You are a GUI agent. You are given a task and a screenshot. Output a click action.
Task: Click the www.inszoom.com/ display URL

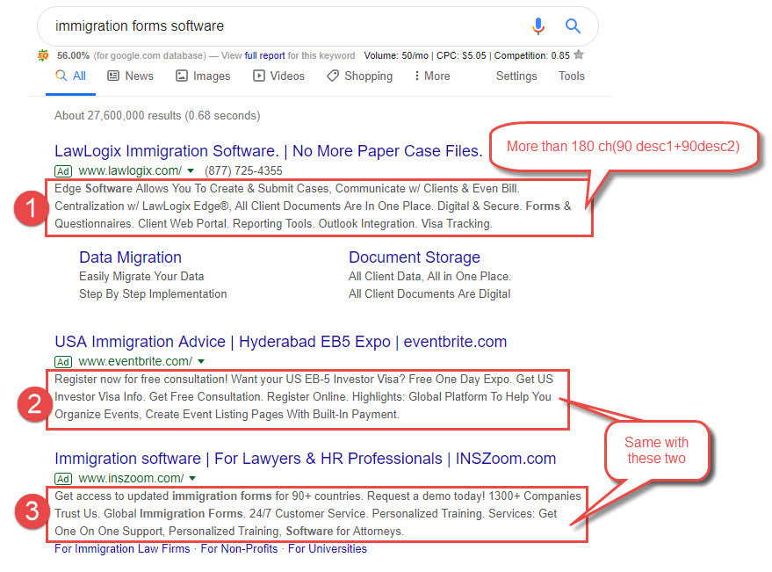tap(131, 478)
